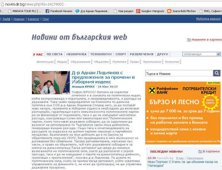Click the Търси в Новини search field
Viewport: 222px width, 170px height.
point(179,73)
